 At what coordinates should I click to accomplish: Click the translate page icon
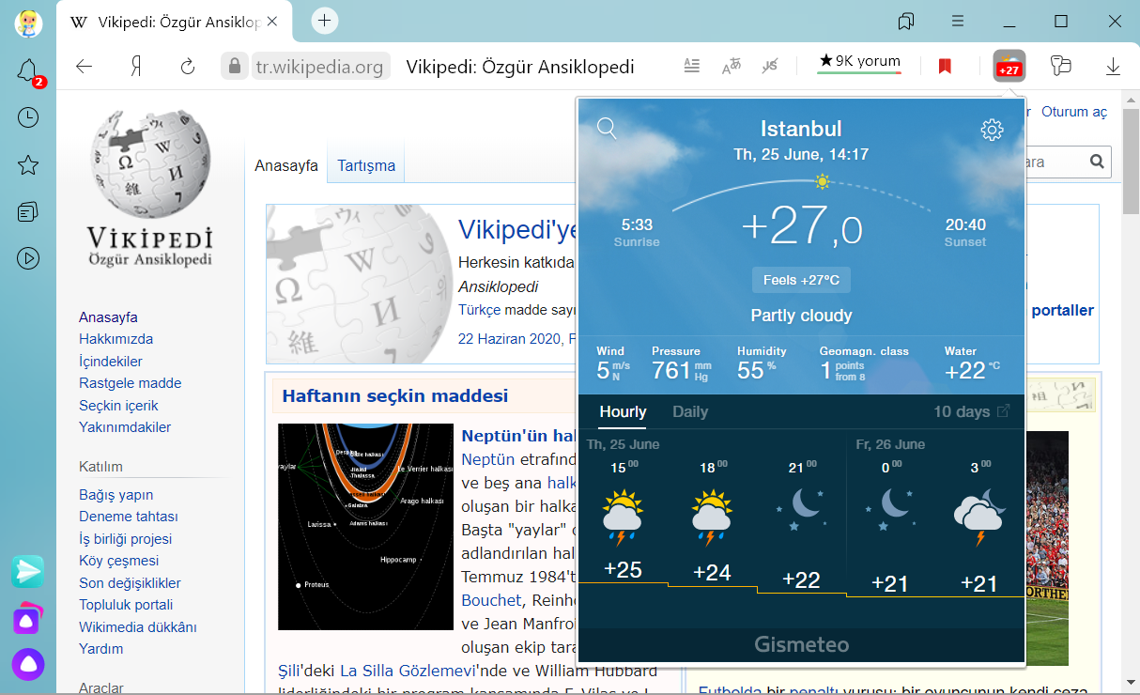click(x=731, y=66)
